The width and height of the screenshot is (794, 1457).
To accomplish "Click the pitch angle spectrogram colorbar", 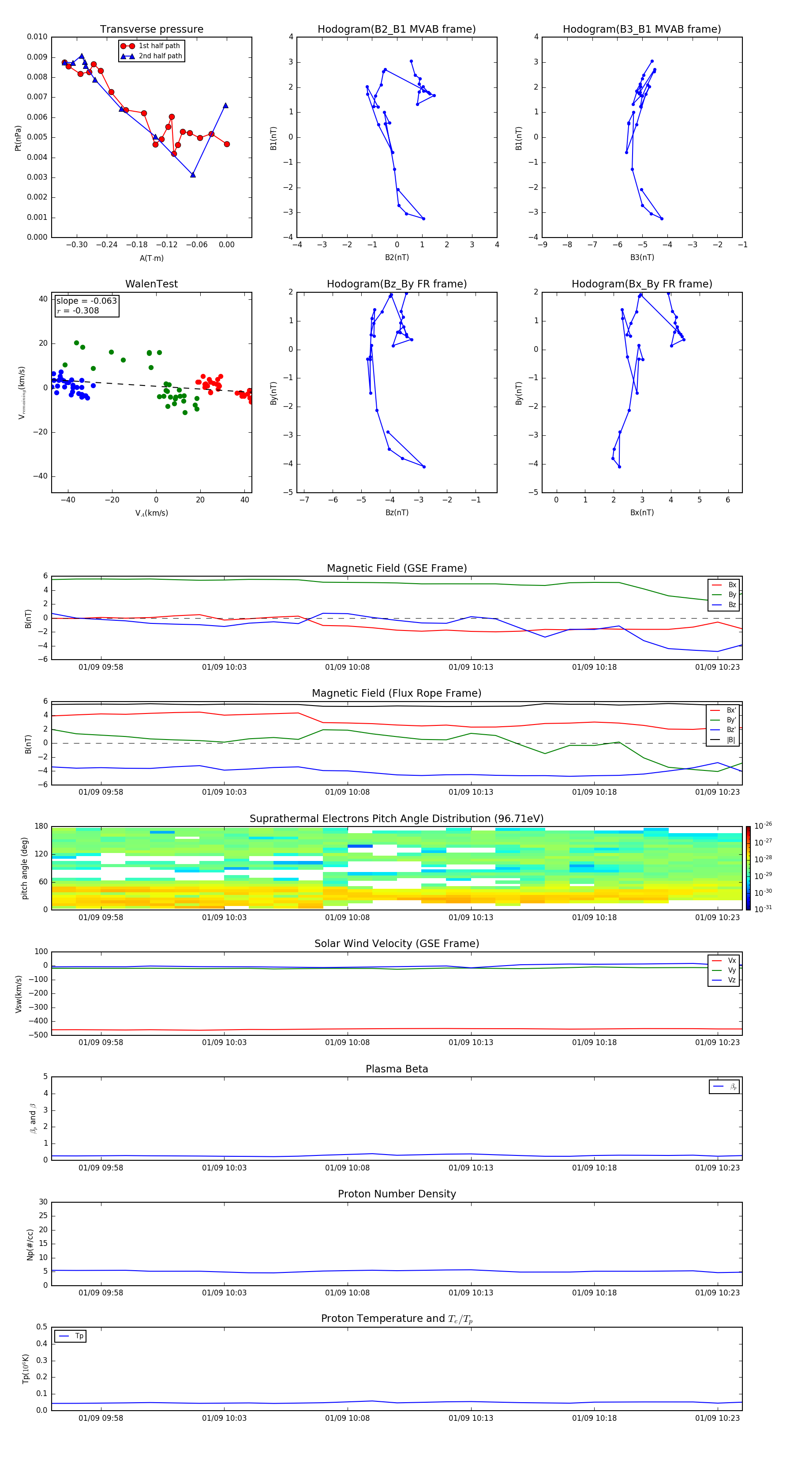I will pos(748,868).
